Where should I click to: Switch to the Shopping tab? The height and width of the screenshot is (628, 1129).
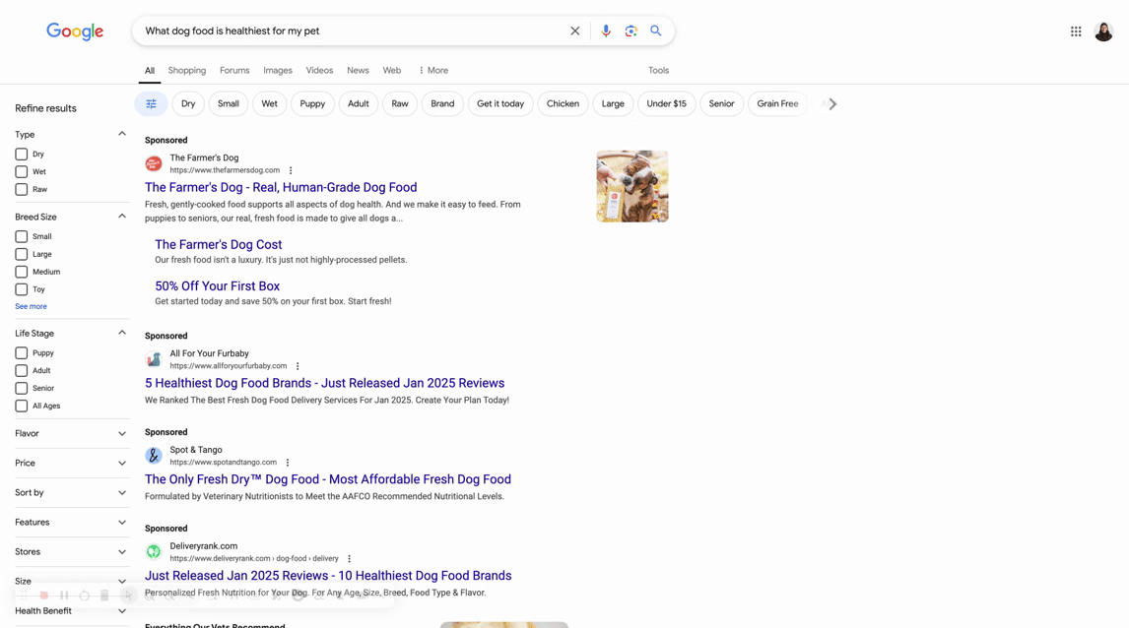(187, 71)
